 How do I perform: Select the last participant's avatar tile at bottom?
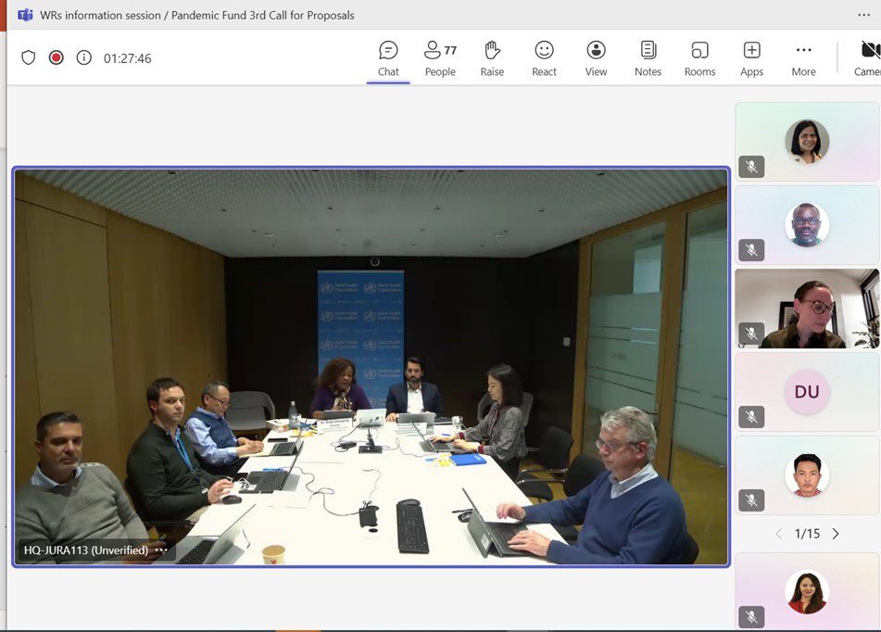[x=807, y=591]
